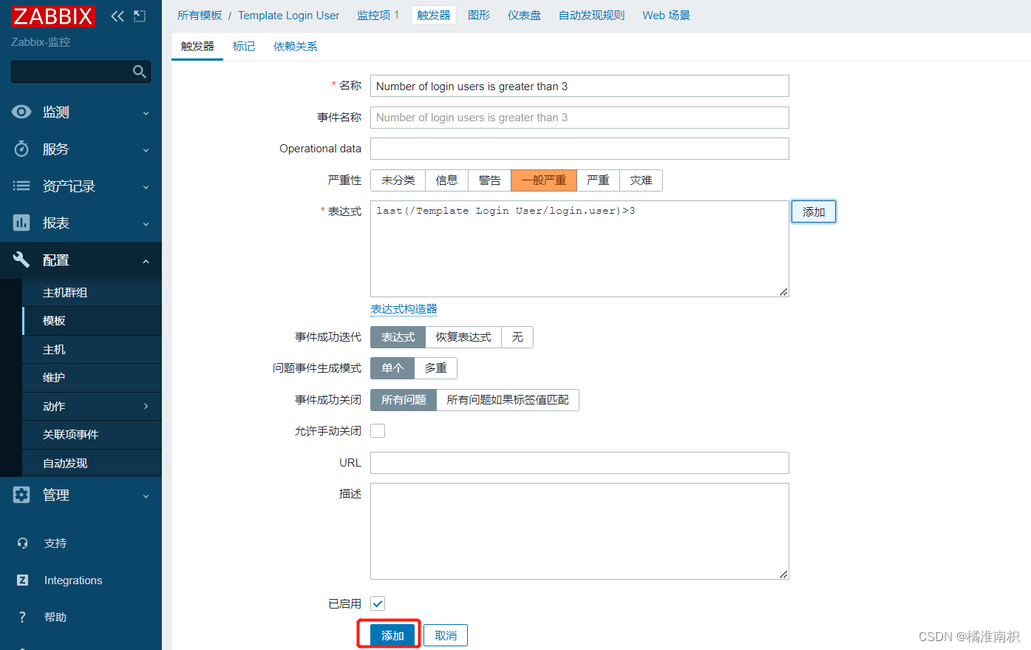Screen dimensions: 1031x650
Task: Enable the 允许手动关闭 checkbox
Action: pos(378,430)
